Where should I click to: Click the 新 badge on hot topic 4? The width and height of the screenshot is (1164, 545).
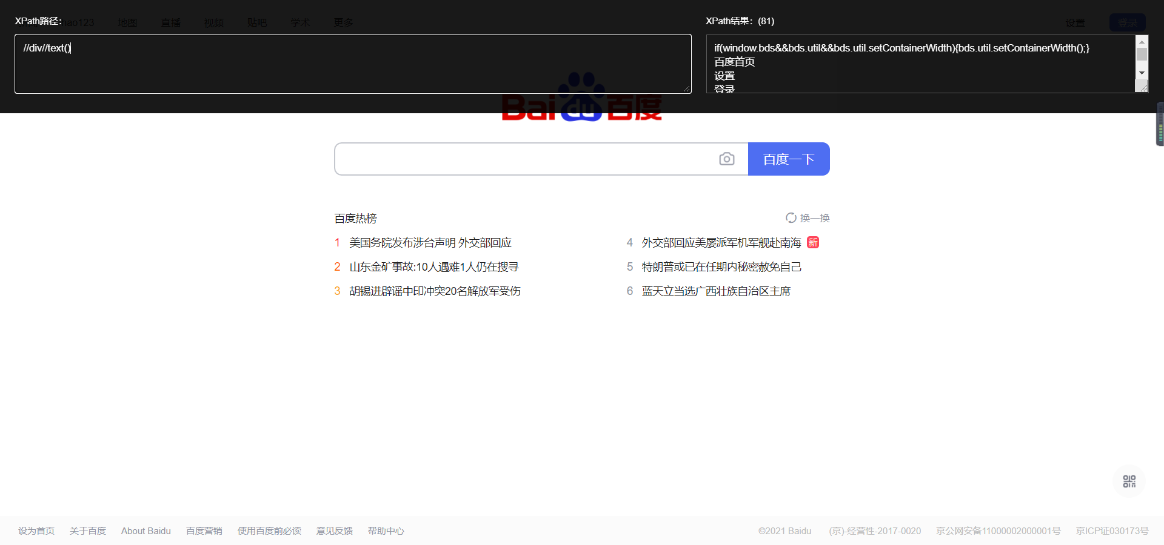pos(812,242)
